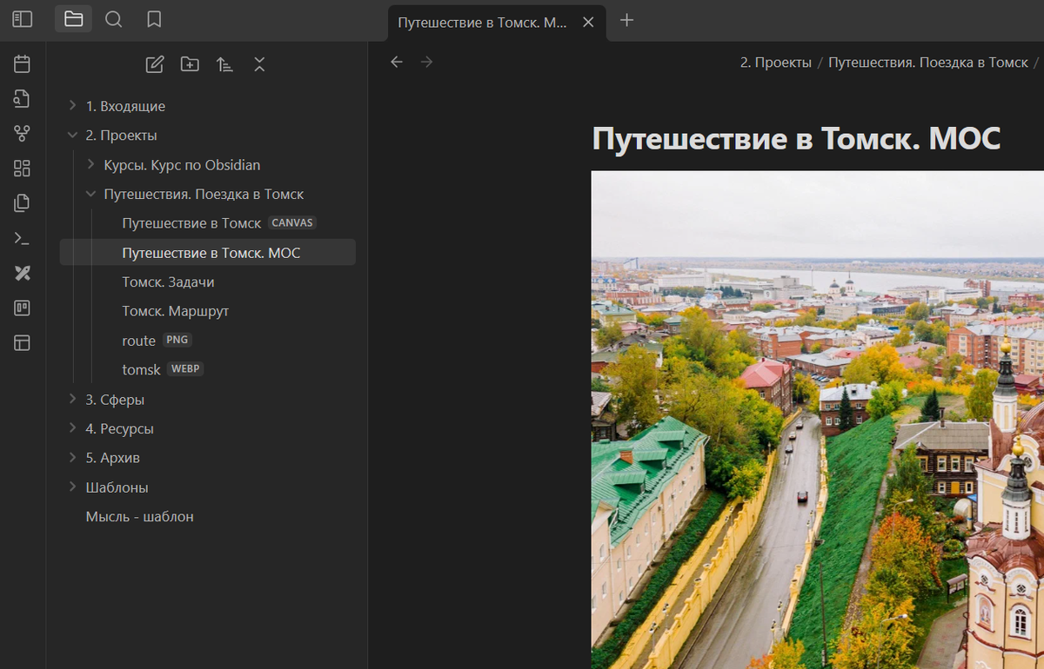Expand the 'Шаблоны' folder
Viewport: 1044px width, 669px height.
pos(71,487)
